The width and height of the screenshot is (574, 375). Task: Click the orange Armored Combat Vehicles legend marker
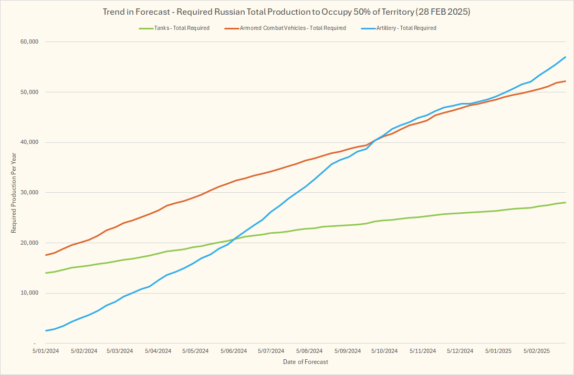pos(232,28)
